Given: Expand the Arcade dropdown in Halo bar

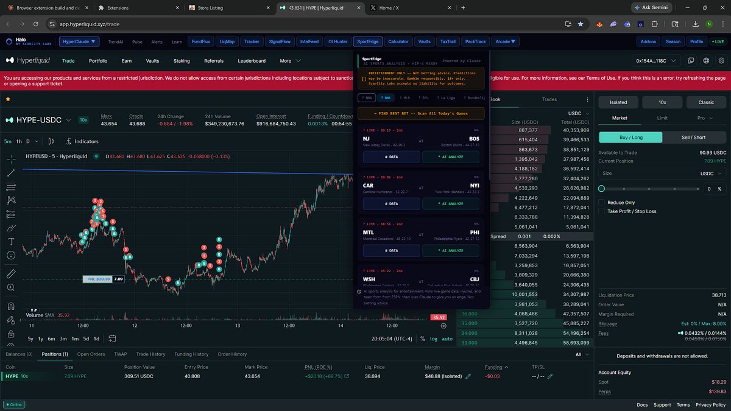Looking at the screenshot, I should coord(506,42).
